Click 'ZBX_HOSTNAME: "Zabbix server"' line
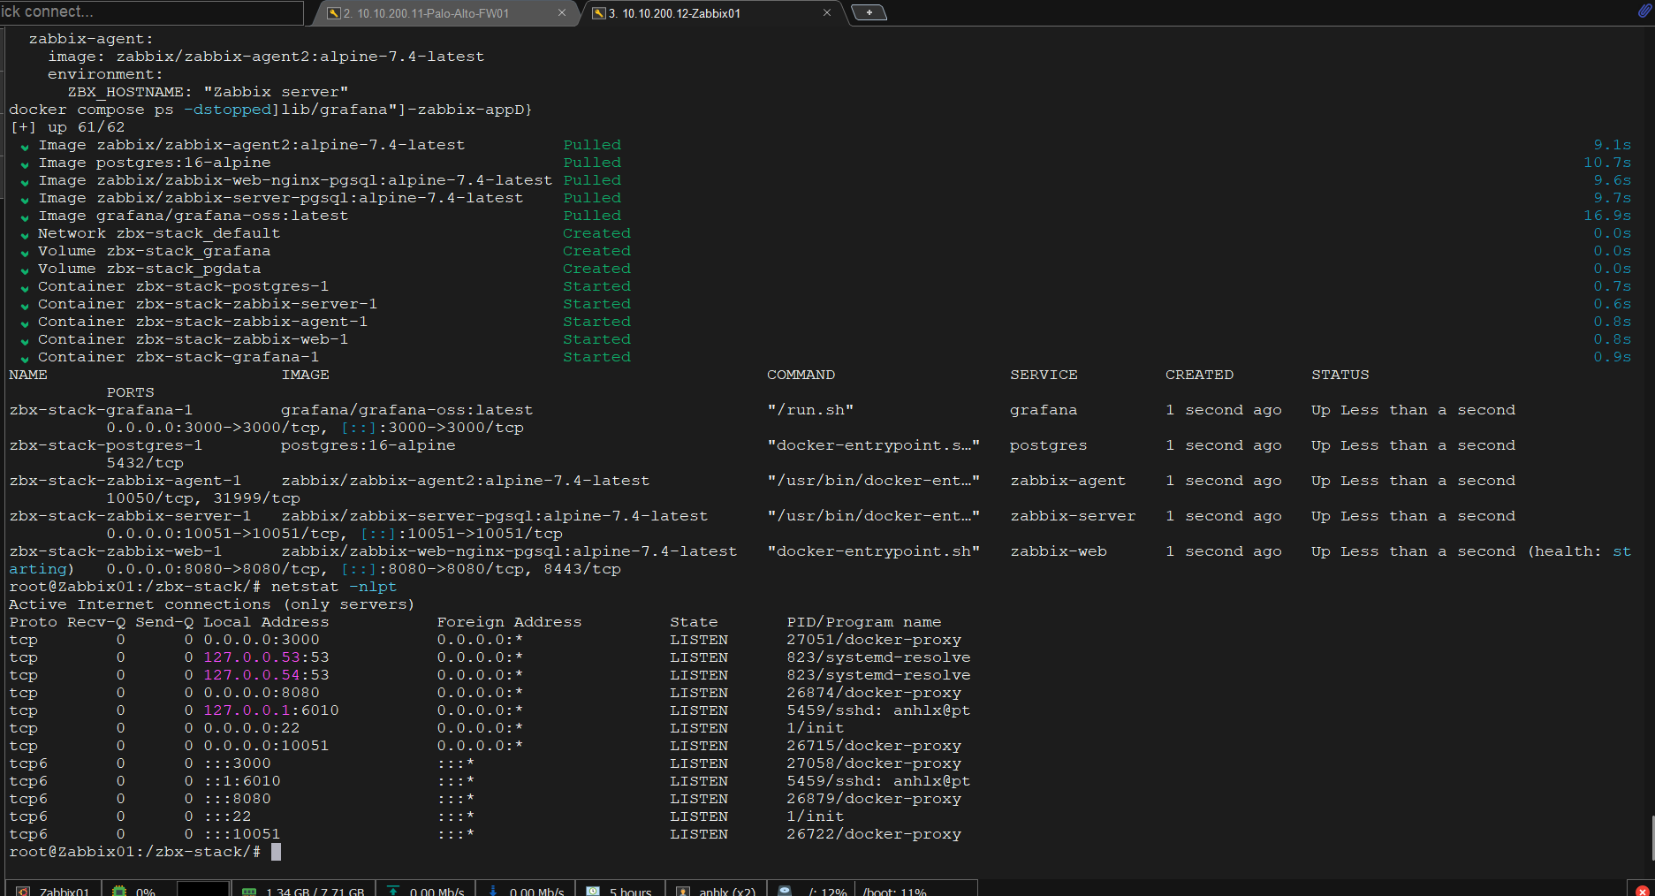The width and height of the screenshot is (1655, 896). click(x=209, y=92)
